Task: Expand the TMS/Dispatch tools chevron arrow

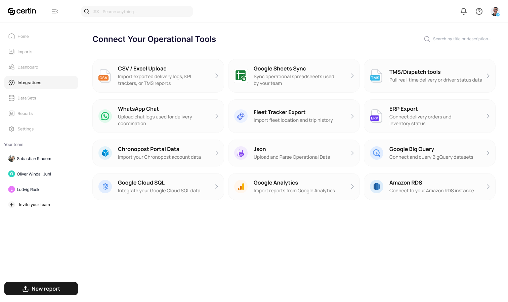Action: click(488, 76)
